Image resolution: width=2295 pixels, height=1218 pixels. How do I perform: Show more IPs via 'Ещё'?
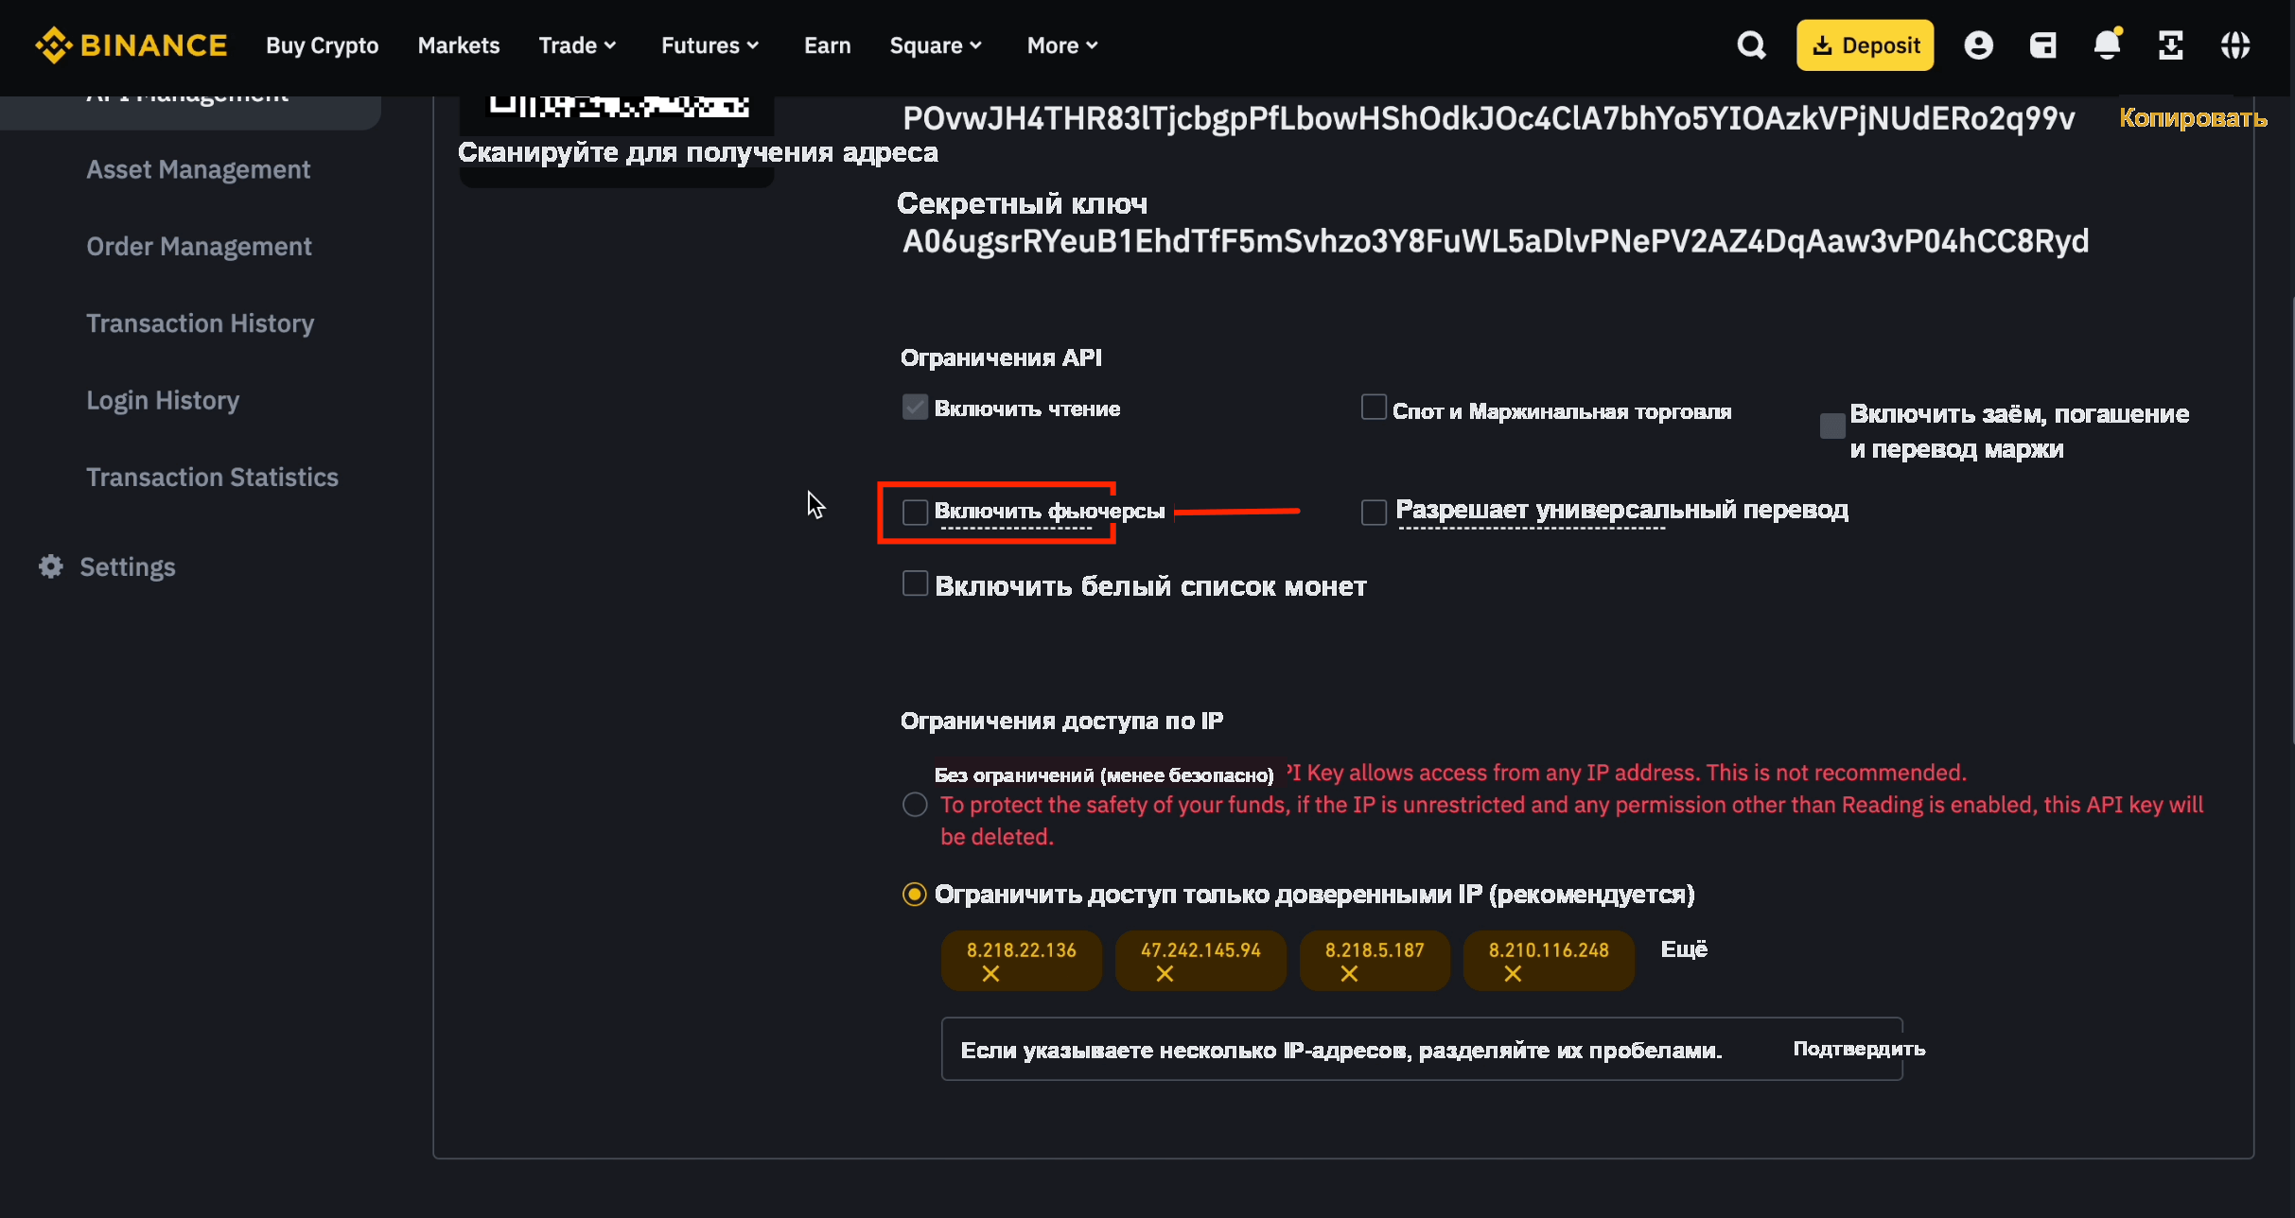(x=1684, y=949)
